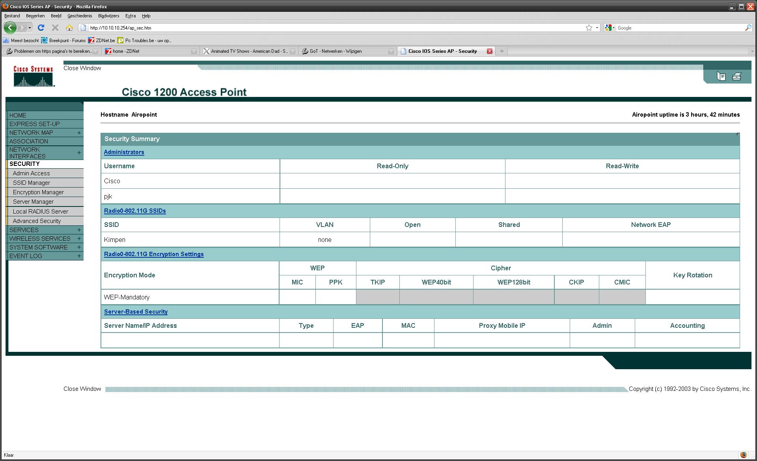Reload the page with refresh icon
This screenshot has width=757, height=461.
coord(41,28)
